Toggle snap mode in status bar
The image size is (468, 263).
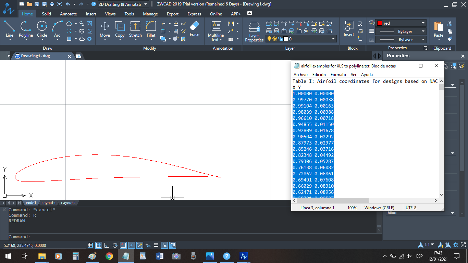tap(90, 245)
